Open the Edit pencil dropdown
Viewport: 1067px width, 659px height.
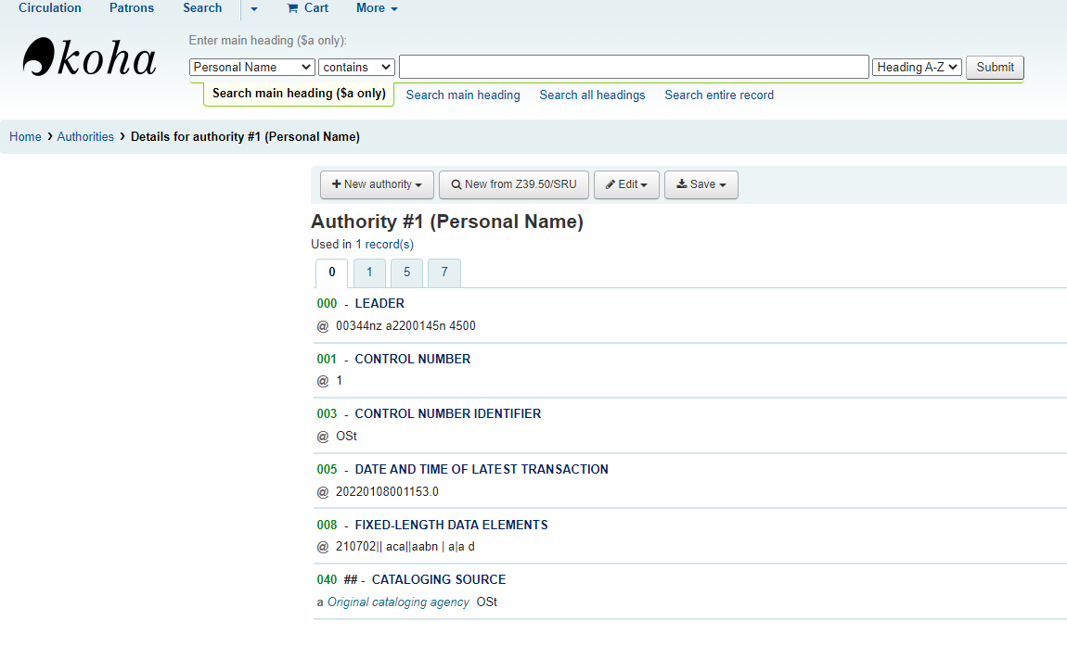(626, 184)
